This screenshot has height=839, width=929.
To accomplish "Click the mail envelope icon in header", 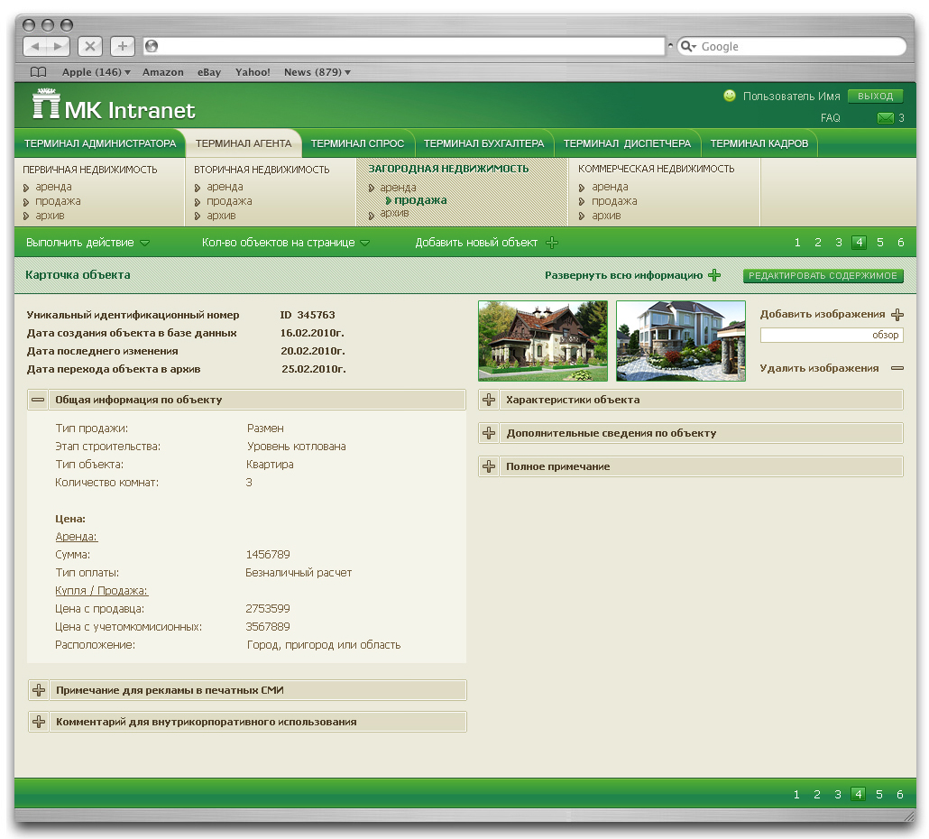I will click(x=885, y=118).
